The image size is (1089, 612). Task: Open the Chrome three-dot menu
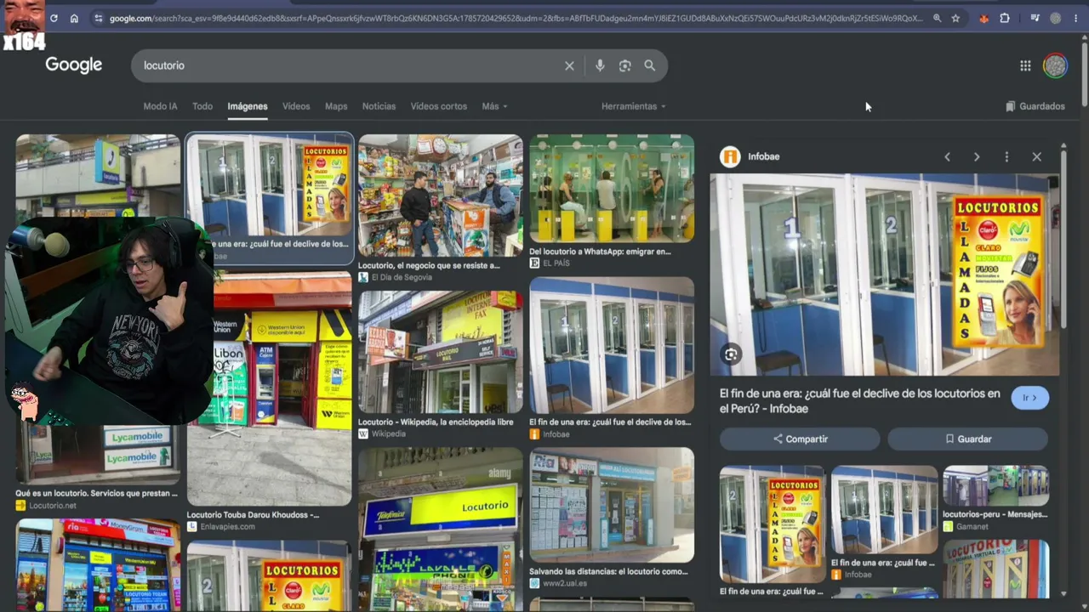(x=1076, y=18)
